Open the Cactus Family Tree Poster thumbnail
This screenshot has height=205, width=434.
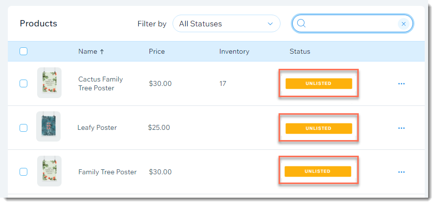49,82
